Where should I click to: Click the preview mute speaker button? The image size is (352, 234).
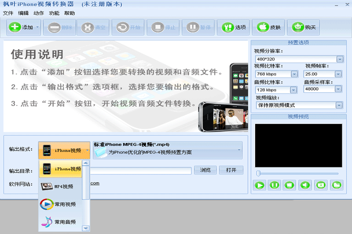(x=305, y=185)
